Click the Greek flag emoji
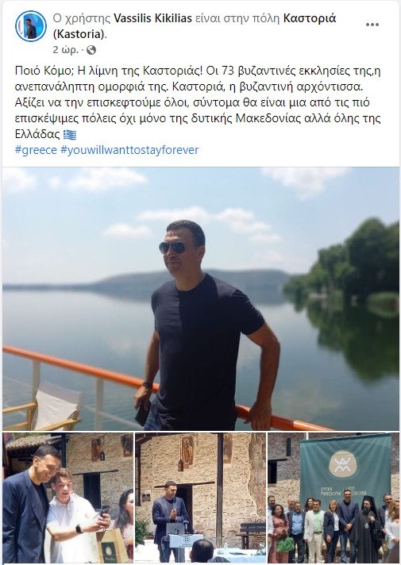Image resolution: width=401 pixels, height=565 pixels. (70, 135)
